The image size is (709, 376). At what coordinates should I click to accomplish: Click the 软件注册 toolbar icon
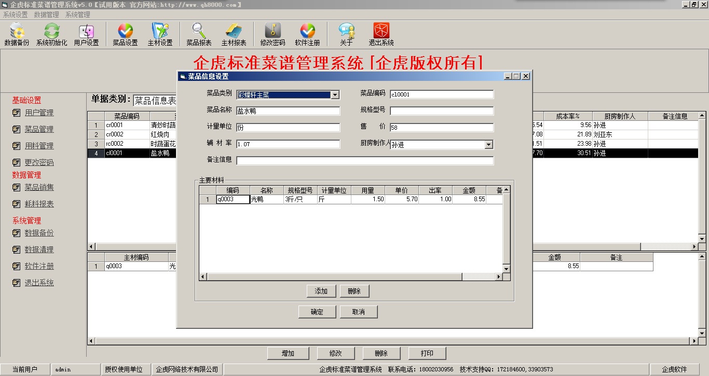[x=307, y=35]
